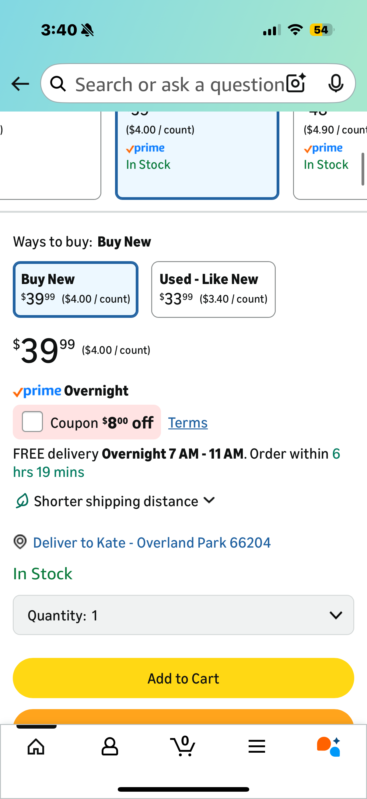Tap the back arrow icon
The height and width of the screenshot is (799, 367).
pyautogui.click(x=20, y=84)
